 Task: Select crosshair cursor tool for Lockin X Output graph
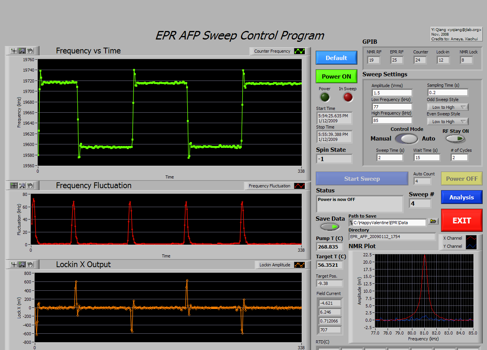tap(14, 264)
